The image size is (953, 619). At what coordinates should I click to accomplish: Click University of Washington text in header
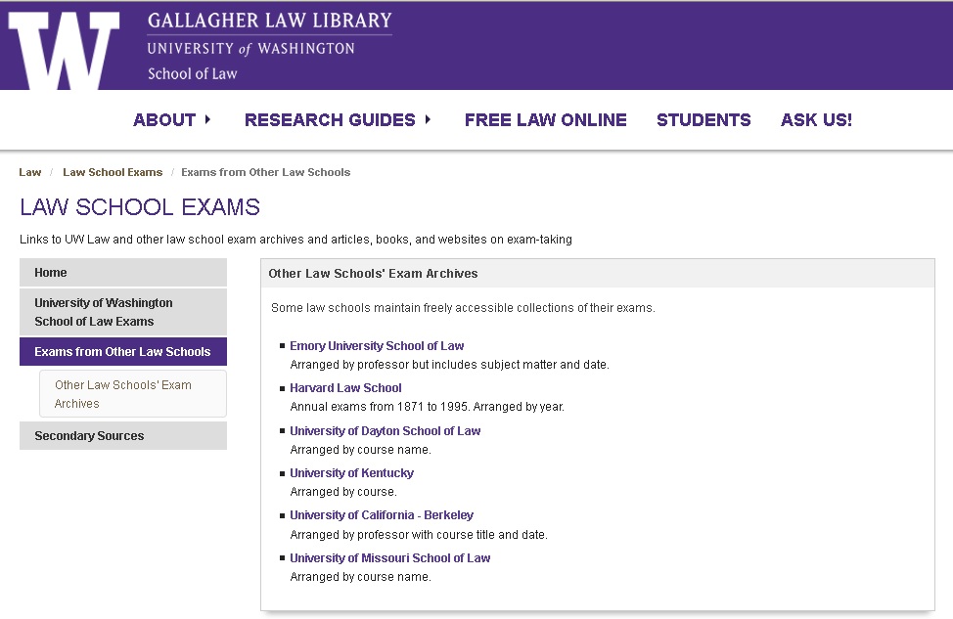[x=251, y=49]
